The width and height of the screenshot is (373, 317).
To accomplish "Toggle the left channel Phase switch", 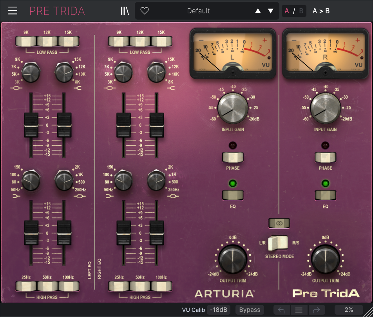I will click(233, 158).
